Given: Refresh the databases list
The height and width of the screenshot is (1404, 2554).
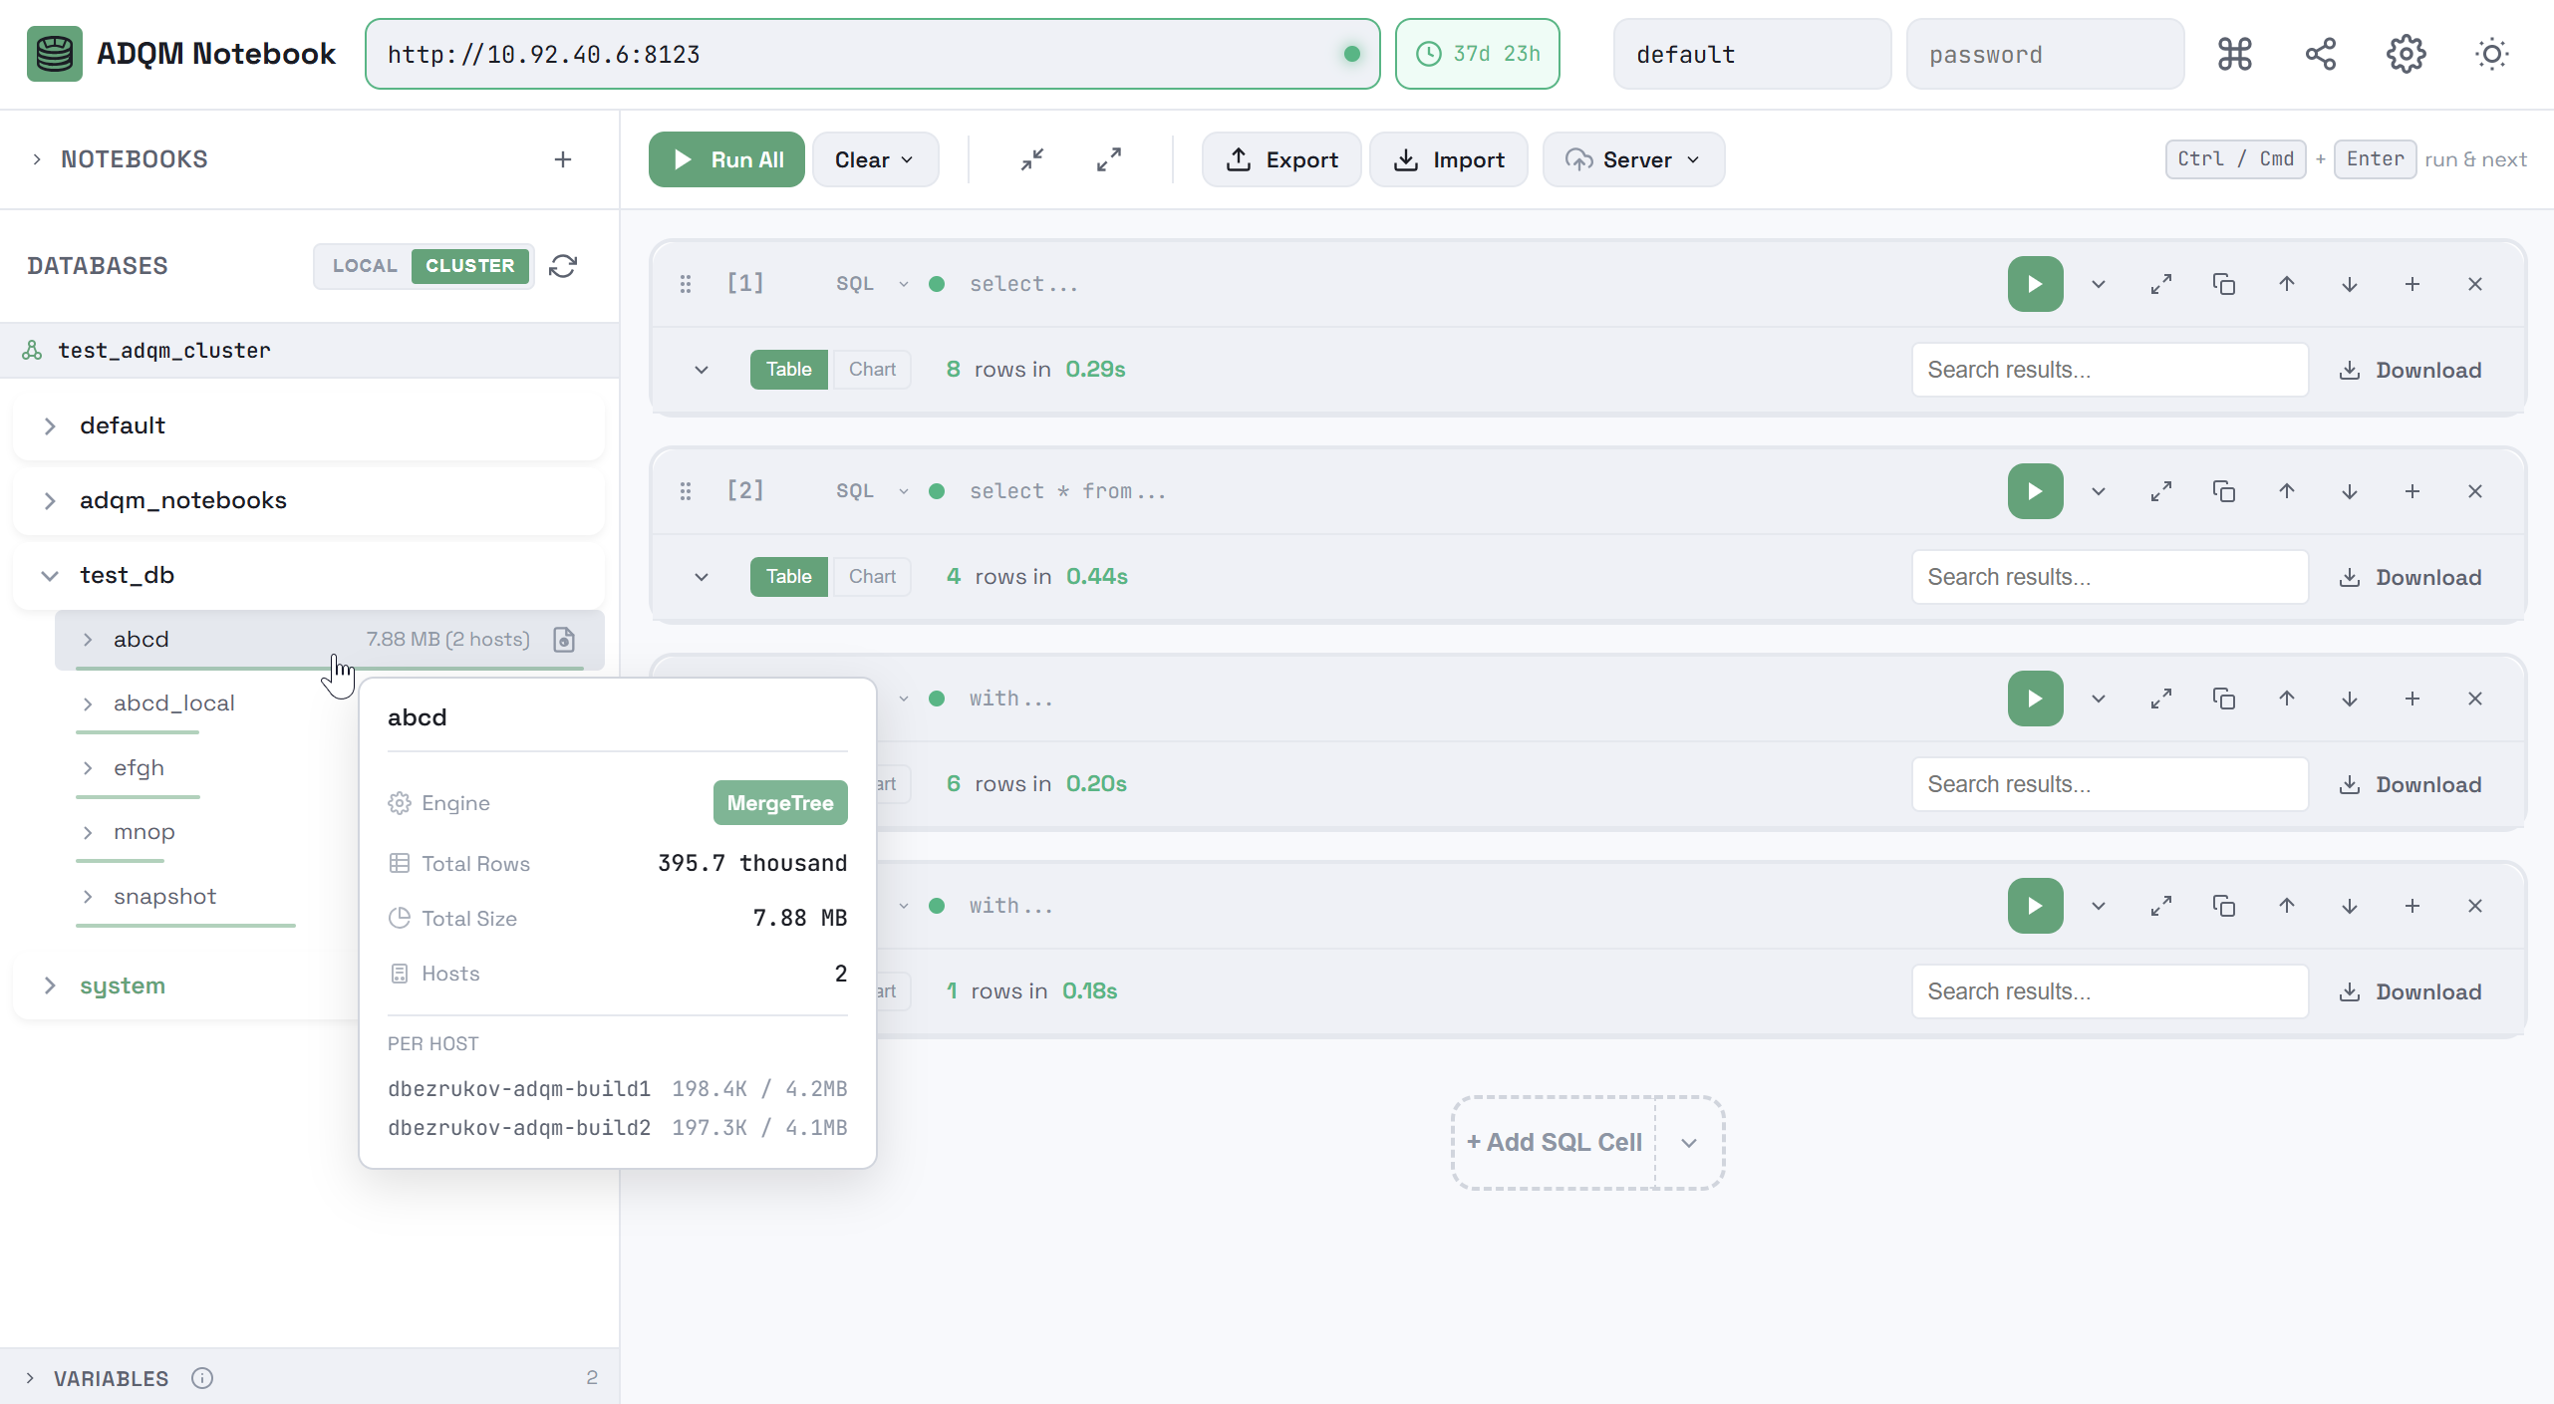Looking at the screenshot, I should 563,266.
